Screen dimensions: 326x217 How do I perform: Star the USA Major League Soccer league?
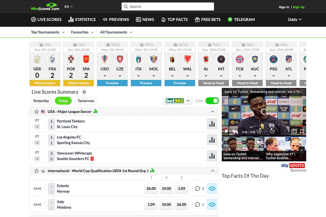(x=36, y=112)
